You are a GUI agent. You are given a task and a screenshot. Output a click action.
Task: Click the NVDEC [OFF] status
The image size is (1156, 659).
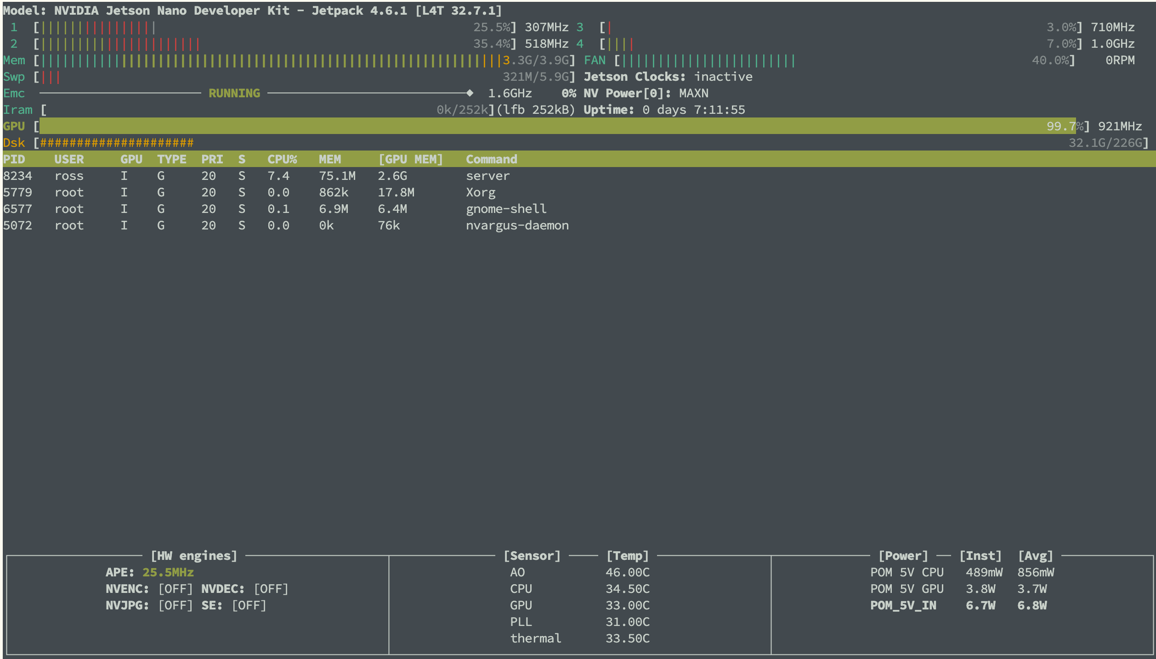(271, 589)
